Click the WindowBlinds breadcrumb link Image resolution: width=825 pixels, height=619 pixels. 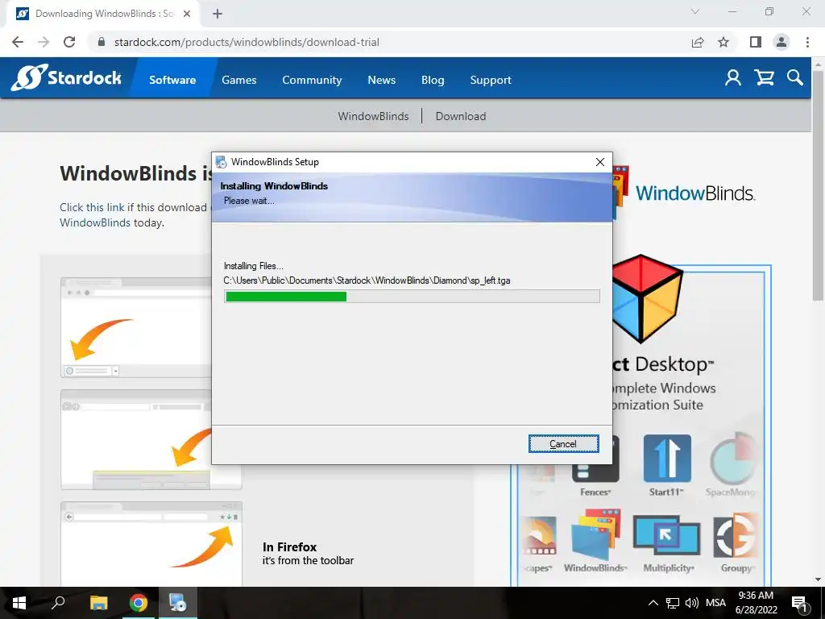(x=373, y=116)
